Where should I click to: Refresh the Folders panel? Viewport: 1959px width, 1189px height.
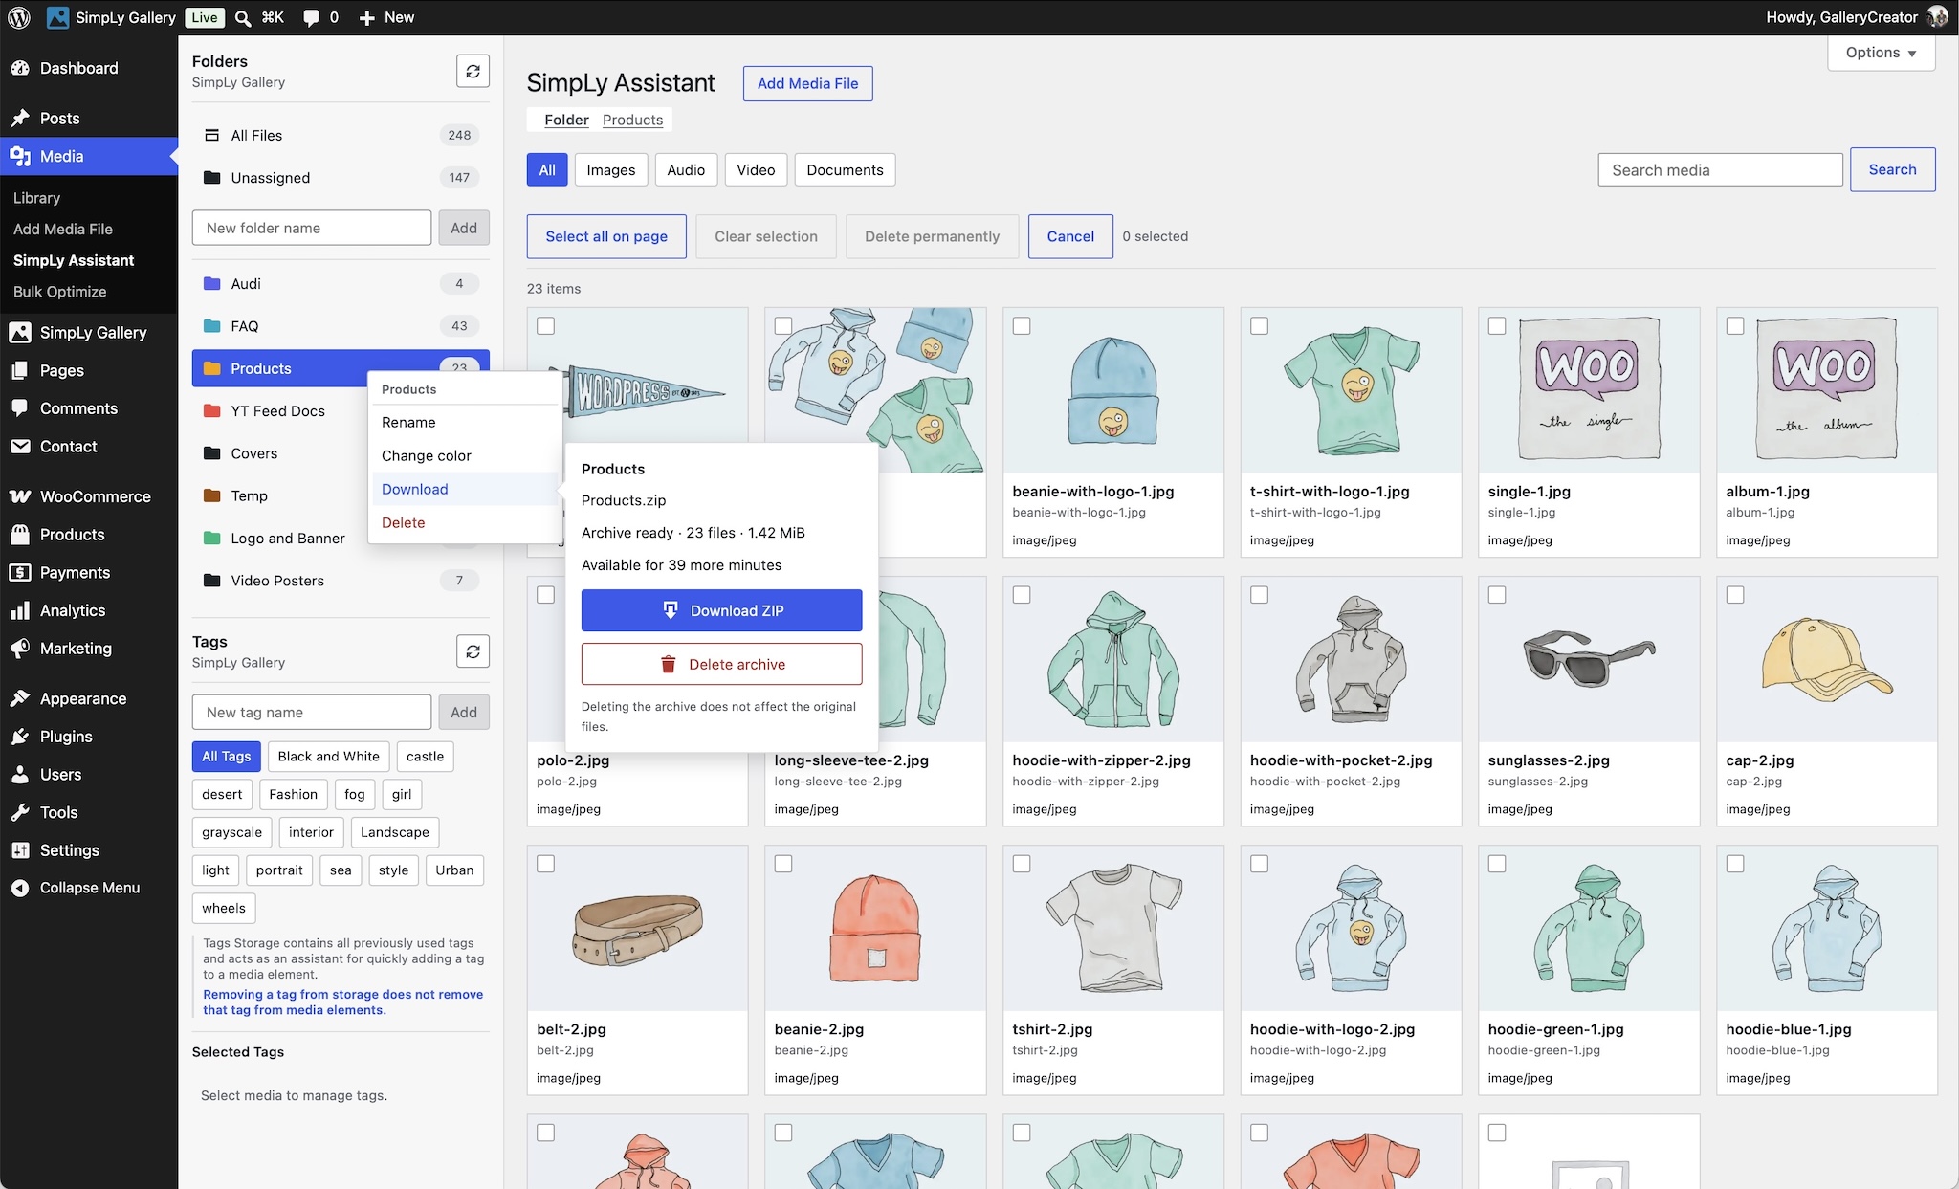473,71
